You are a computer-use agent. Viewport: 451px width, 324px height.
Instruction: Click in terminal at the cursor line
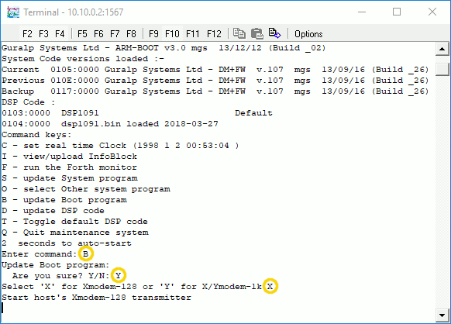[x=218, y=308]
